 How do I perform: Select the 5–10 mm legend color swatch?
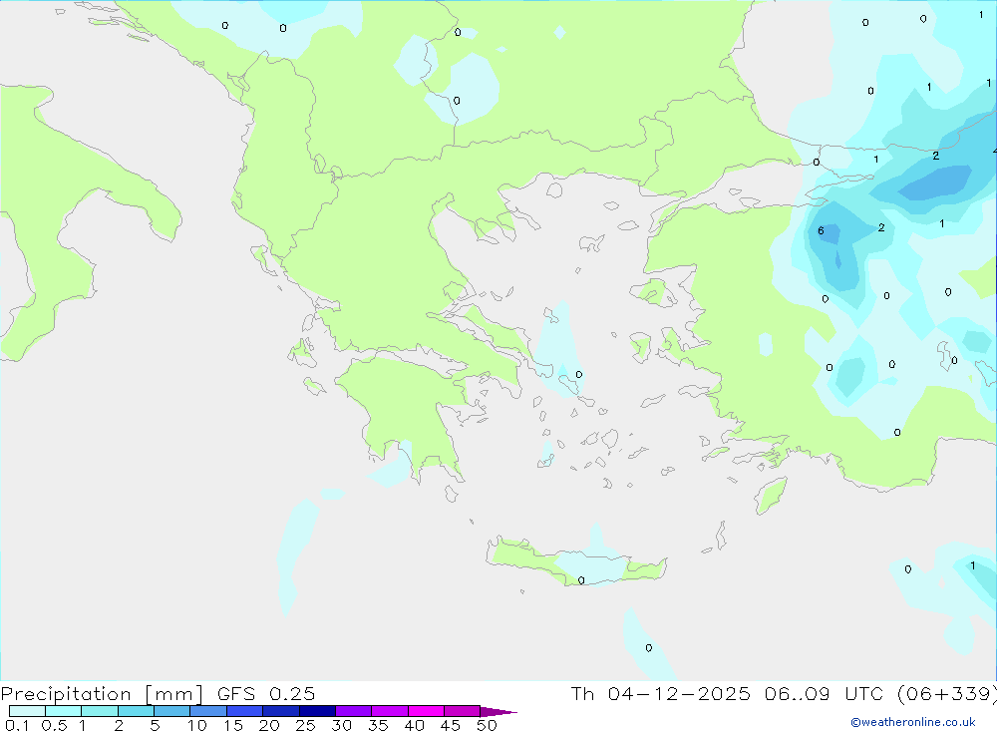click(172, 711)
